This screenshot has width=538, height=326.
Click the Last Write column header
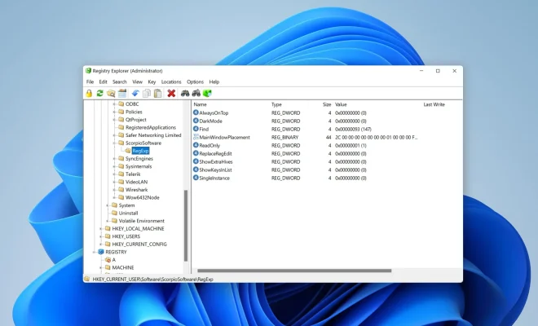point(434,104)
